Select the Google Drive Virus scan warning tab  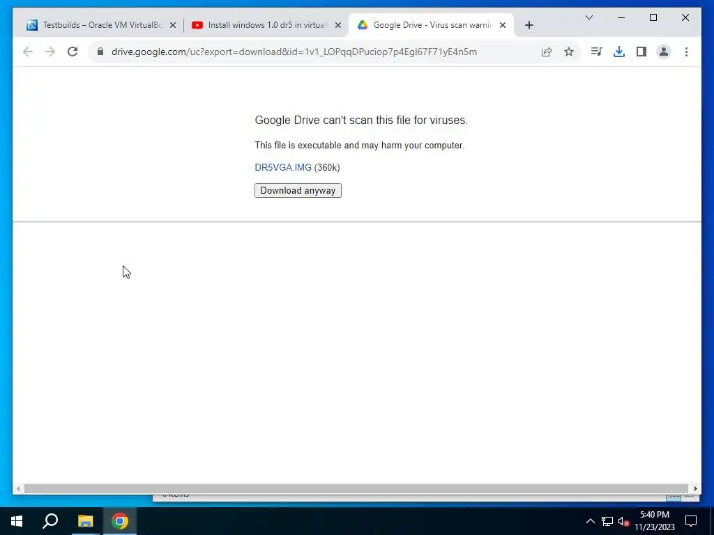tap(431, 25)
